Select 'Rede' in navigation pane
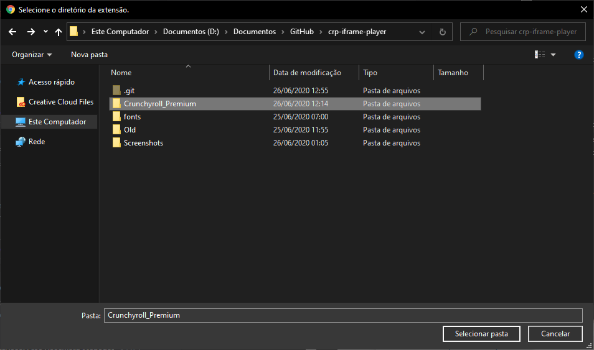The image size is (594, 350). click(x=37, y=142)
